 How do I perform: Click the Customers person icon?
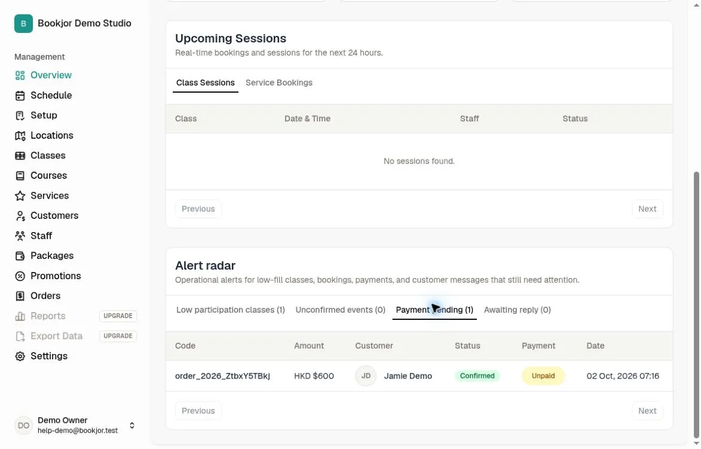point(20,216)
